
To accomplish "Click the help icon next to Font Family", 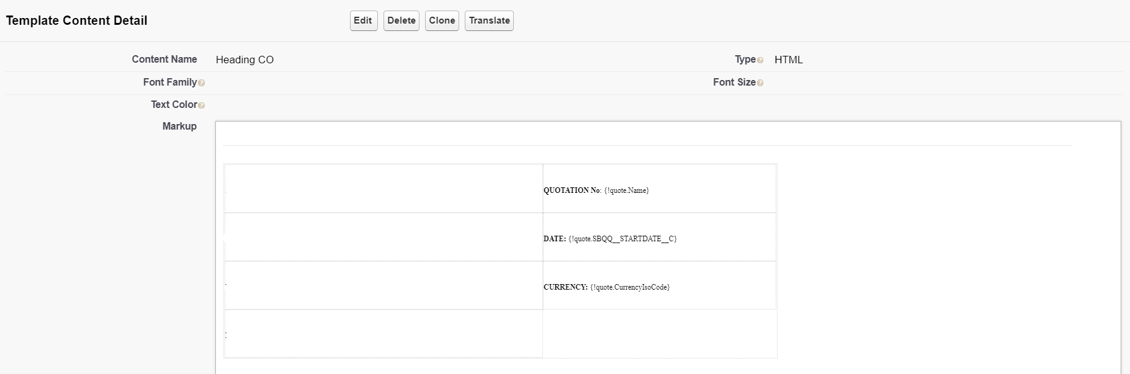I will [x=201, y=83].
